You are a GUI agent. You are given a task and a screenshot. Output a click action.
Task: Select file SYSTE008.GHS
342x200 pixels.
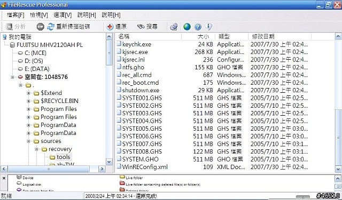[142, 151]
